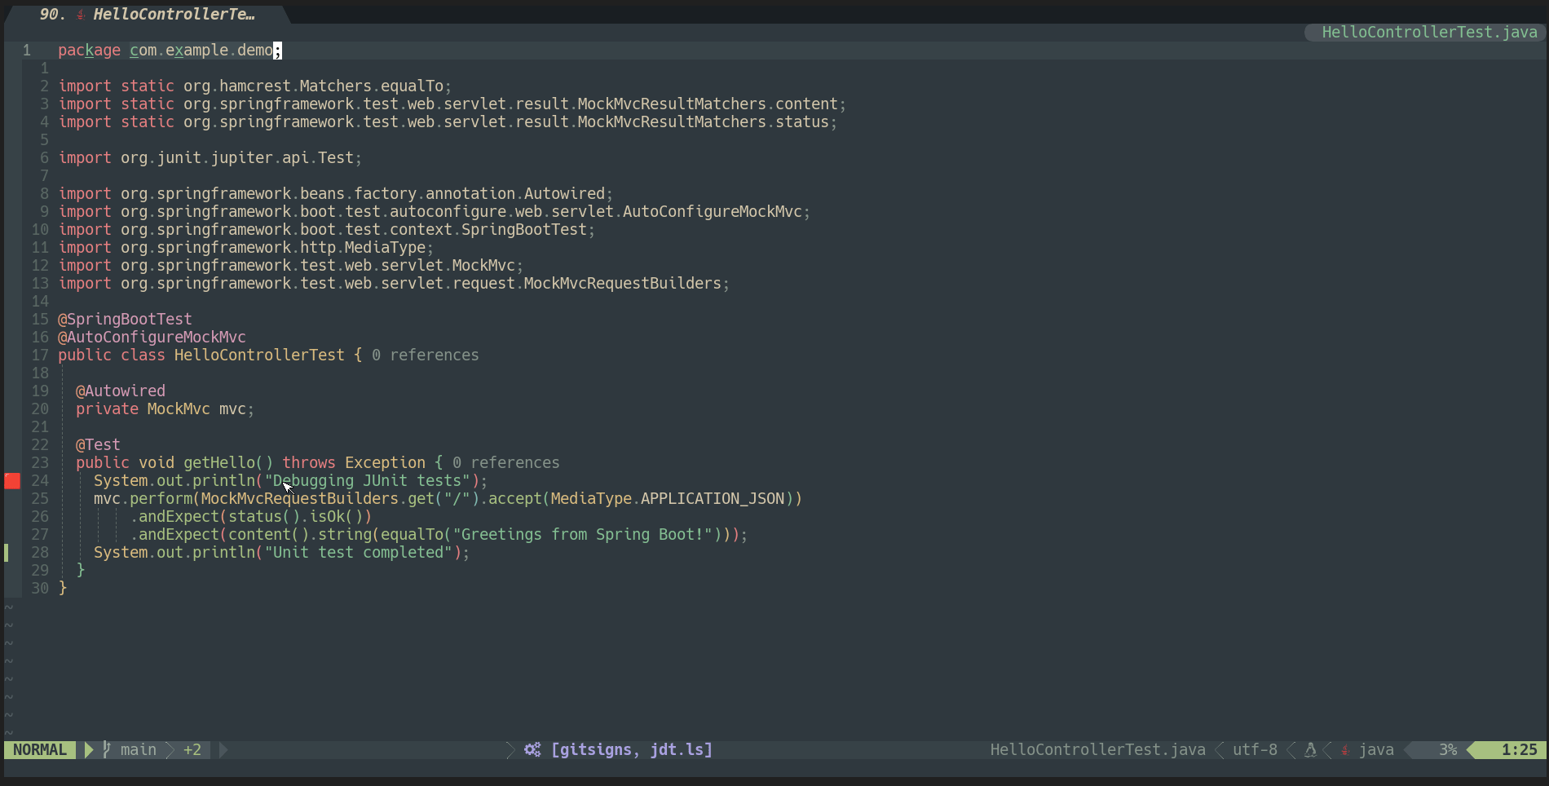Screen dimensions: 1549x786
Task: Click the @Autowired annotation
Action: pos(121,391)
